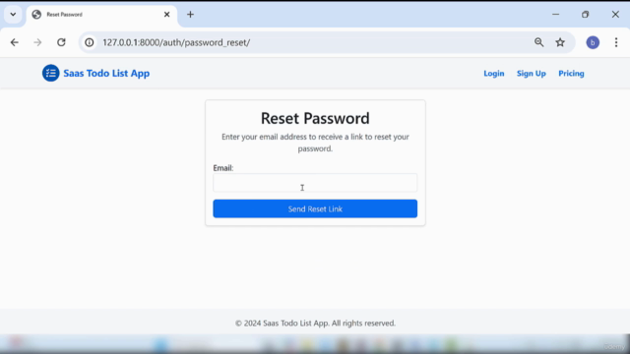
Task: Open site information icon in address bar
Action: tap(90, 42)
